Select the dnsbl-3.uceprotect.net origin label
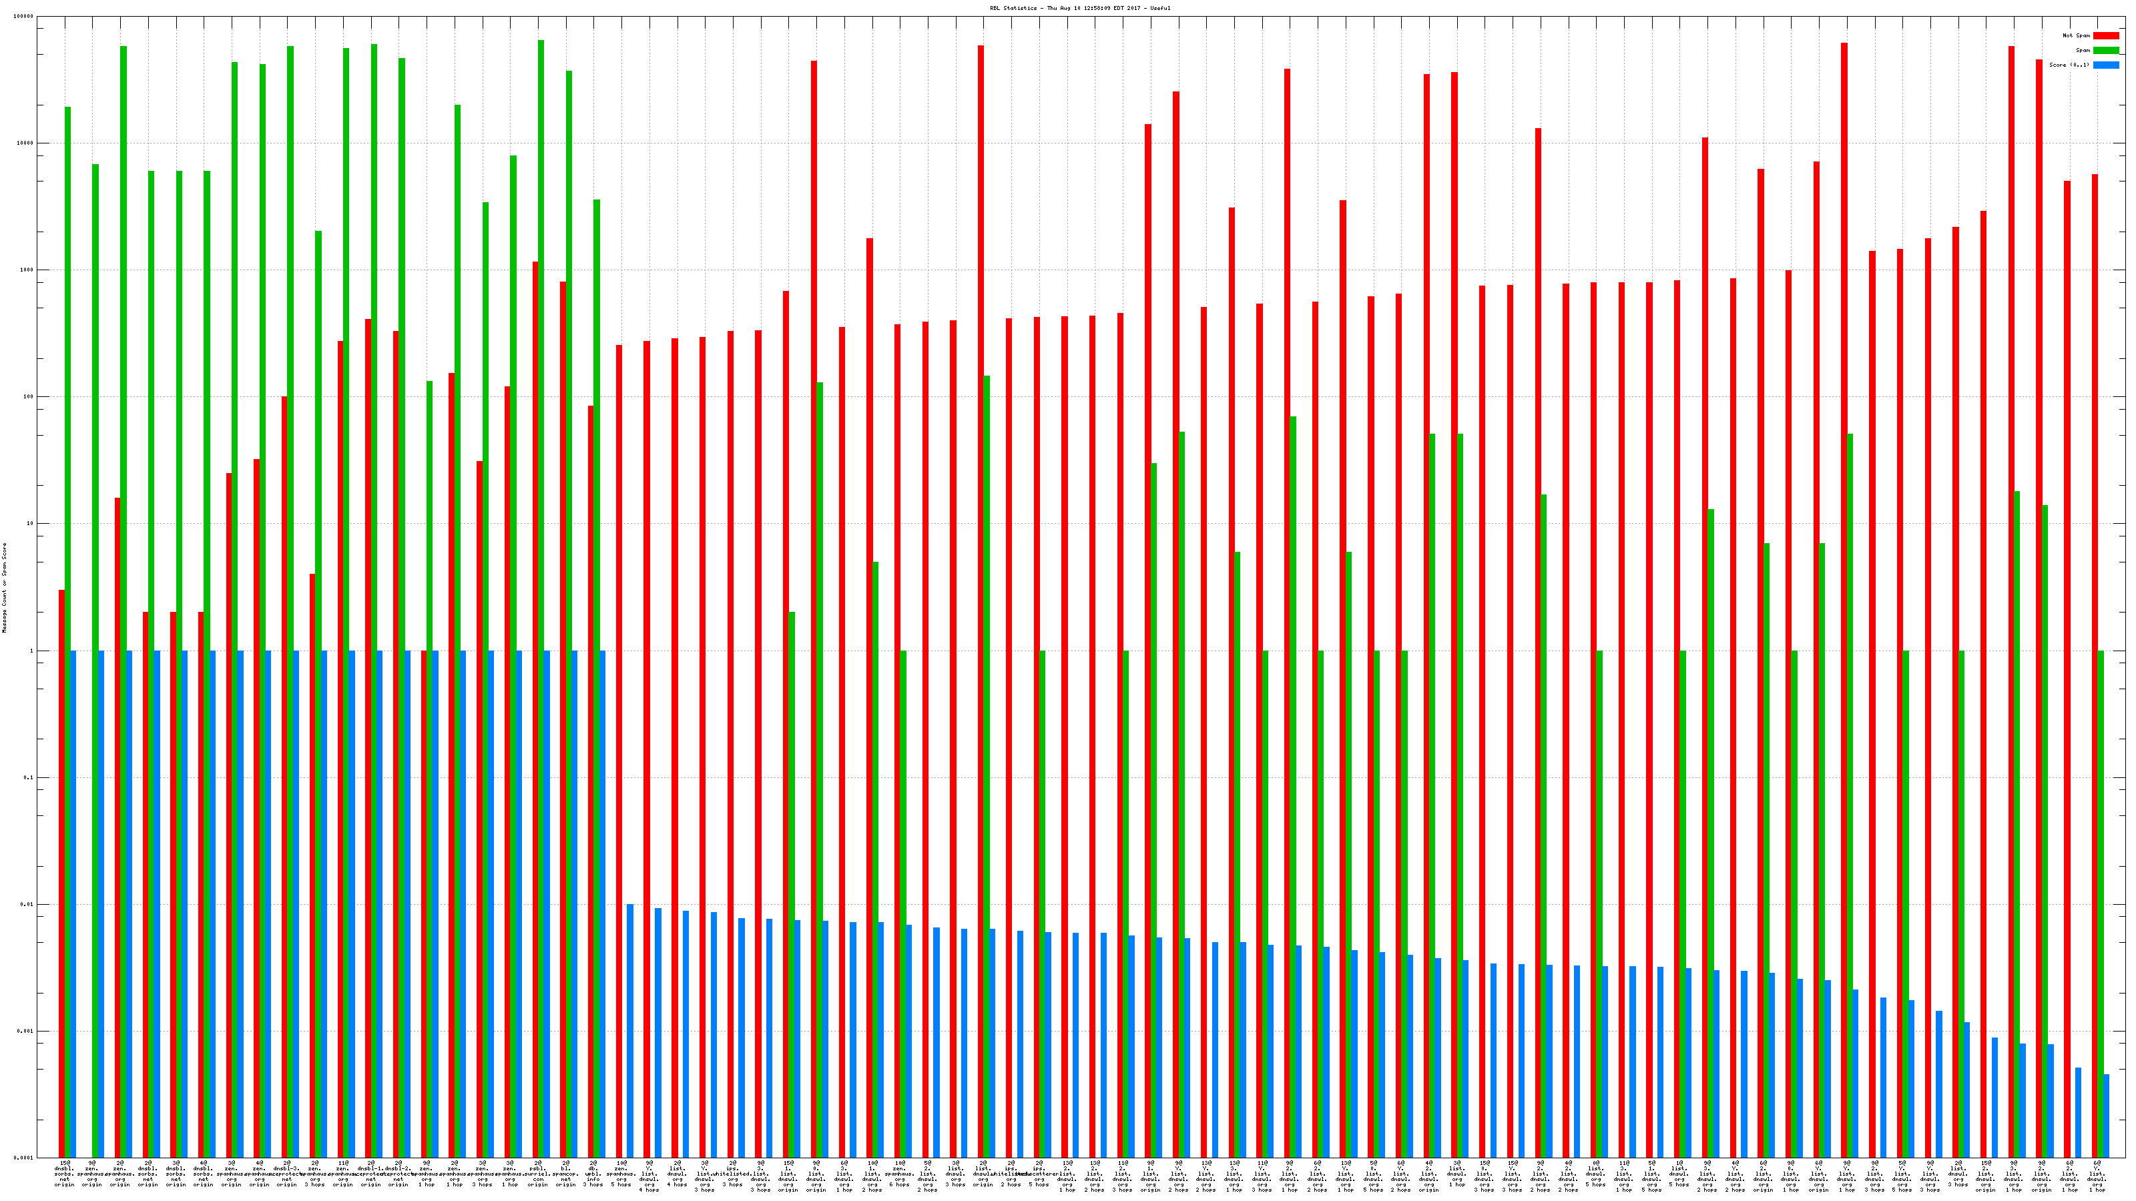Image resolution: width=2136 pixels, height=1201 pixels. coord(286,1174)
